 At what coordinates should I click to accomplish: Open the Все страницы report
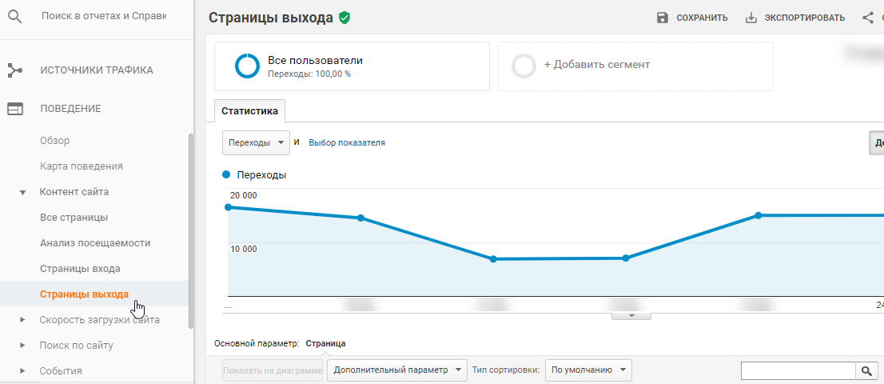74,218
